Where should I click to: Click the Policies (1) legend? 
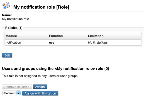point(14,28)
